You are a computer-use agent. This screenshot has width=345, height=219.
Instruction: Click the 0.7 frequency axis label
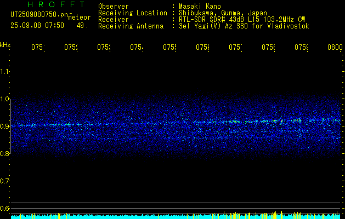(4, 181)
